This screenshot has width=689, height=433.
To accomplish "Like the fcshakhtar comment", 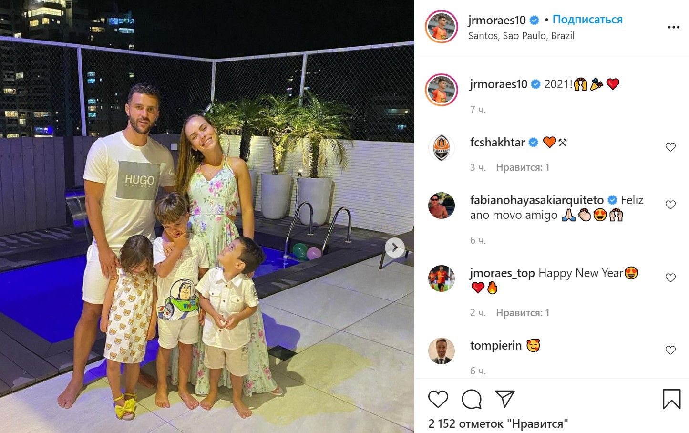I will (670, 147).
